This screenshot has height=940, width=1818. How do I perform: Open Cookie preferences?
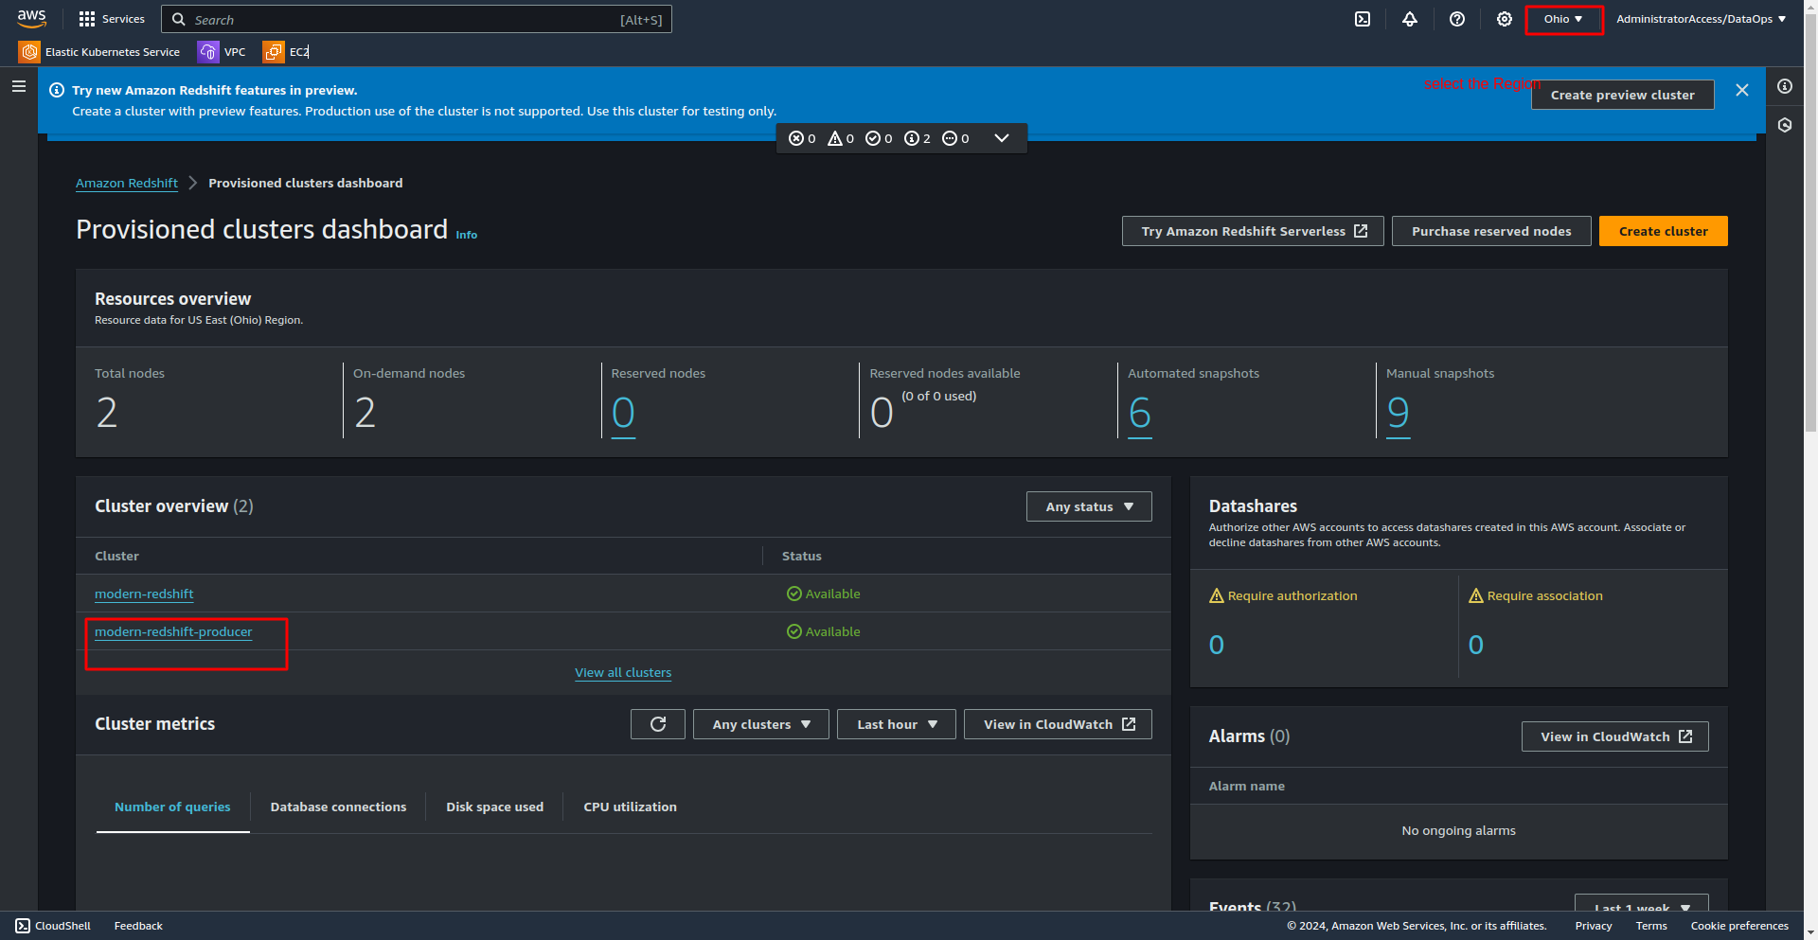click(x=1739, y=926)
